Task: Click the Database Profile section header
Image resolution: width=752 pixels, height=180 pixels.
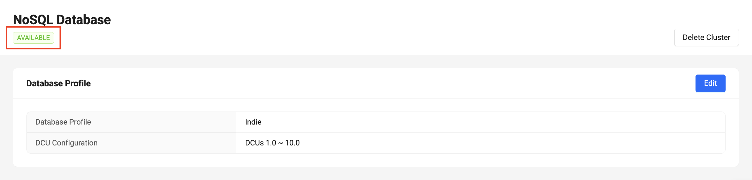Action: click(x=58, y=83)
